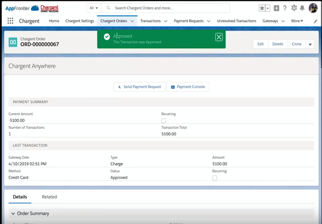Click the Type value Charge

(x=116, y=164)
